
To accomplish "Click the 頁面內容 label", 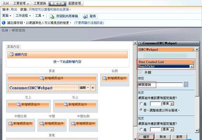I will tap(13, 47).
